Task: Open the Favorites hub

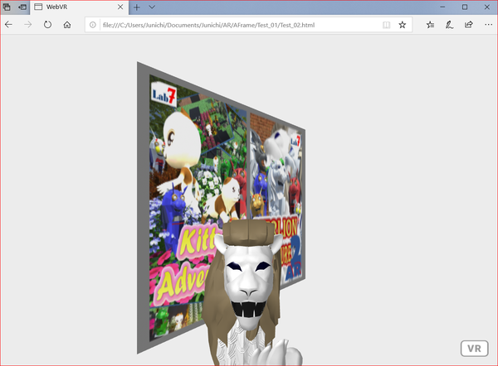Action: (x=430, y=25)
